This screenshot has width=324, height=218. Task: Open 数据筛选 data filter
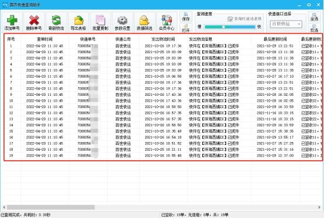[144, 22]
